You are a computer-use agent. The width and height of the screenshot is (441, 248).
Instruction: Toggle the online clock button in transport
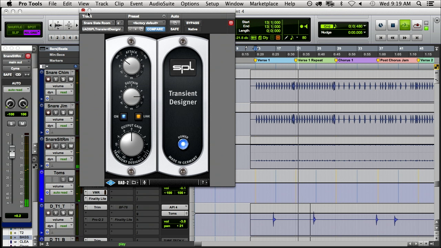(381, 25)
